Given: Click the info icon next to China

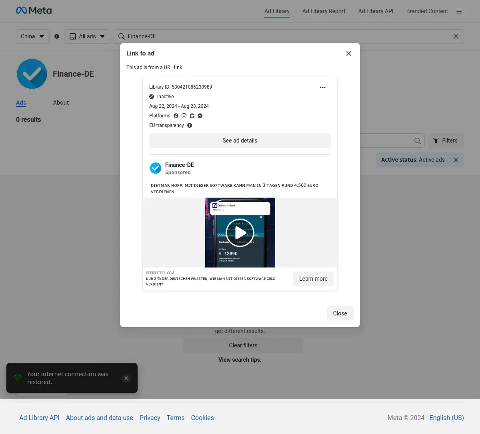Looking at the screenshot, I should tap(57, 36).
